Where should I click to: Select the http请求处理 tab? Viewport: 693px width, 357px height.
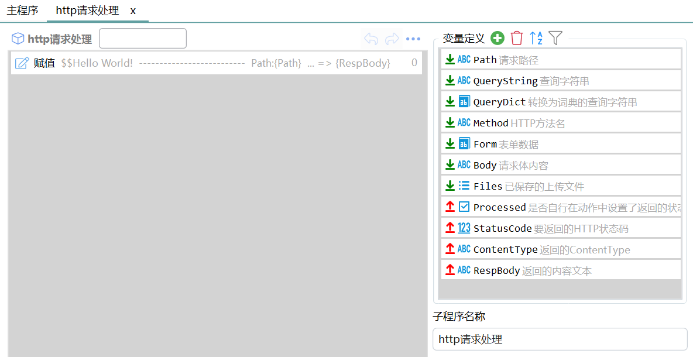[x=88, y=10]
